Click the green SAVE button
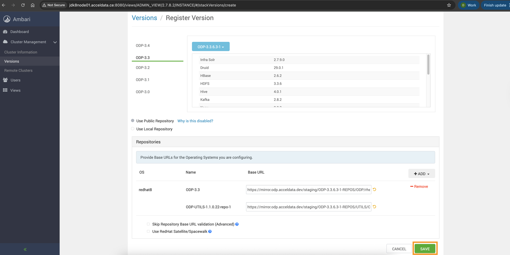Image resolution: width=510 pixels, height=255 pixels. (x=425, y=249)
